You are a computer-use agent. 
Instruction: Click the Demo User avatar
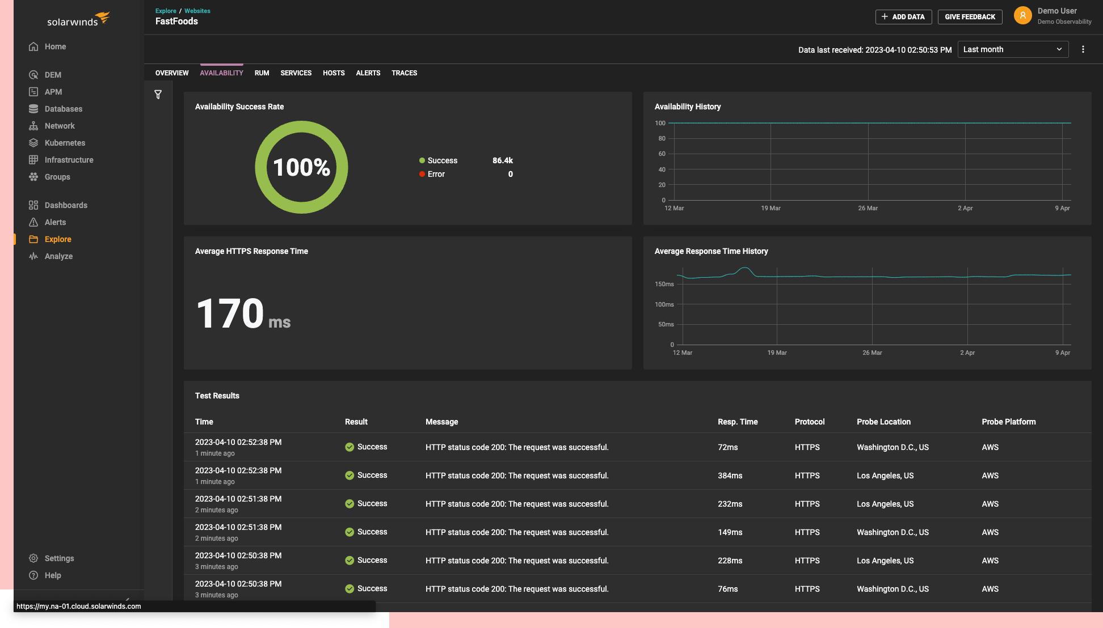[x=1022, y=15]
